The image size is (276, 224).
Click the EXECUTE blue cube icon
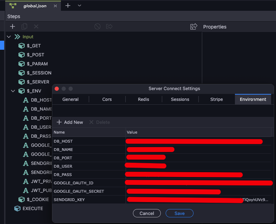[17, 208]
